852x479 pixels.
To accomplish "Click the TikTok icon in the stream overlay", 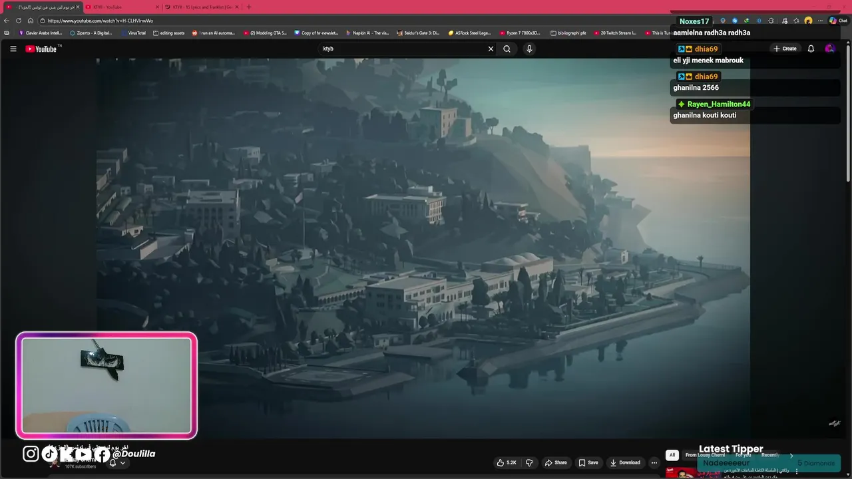I will pyautogui.click(x=50, y=454).
